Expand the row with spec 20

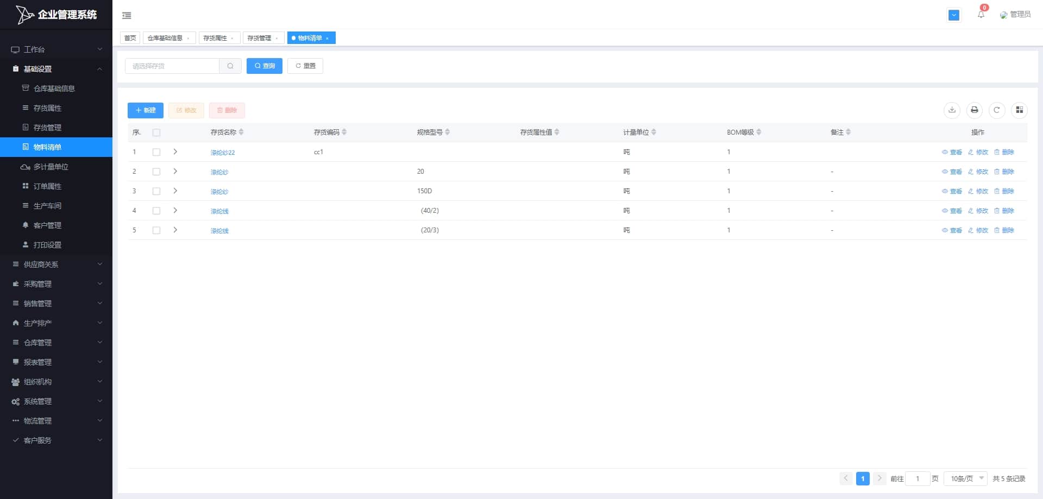click(175, 172)
